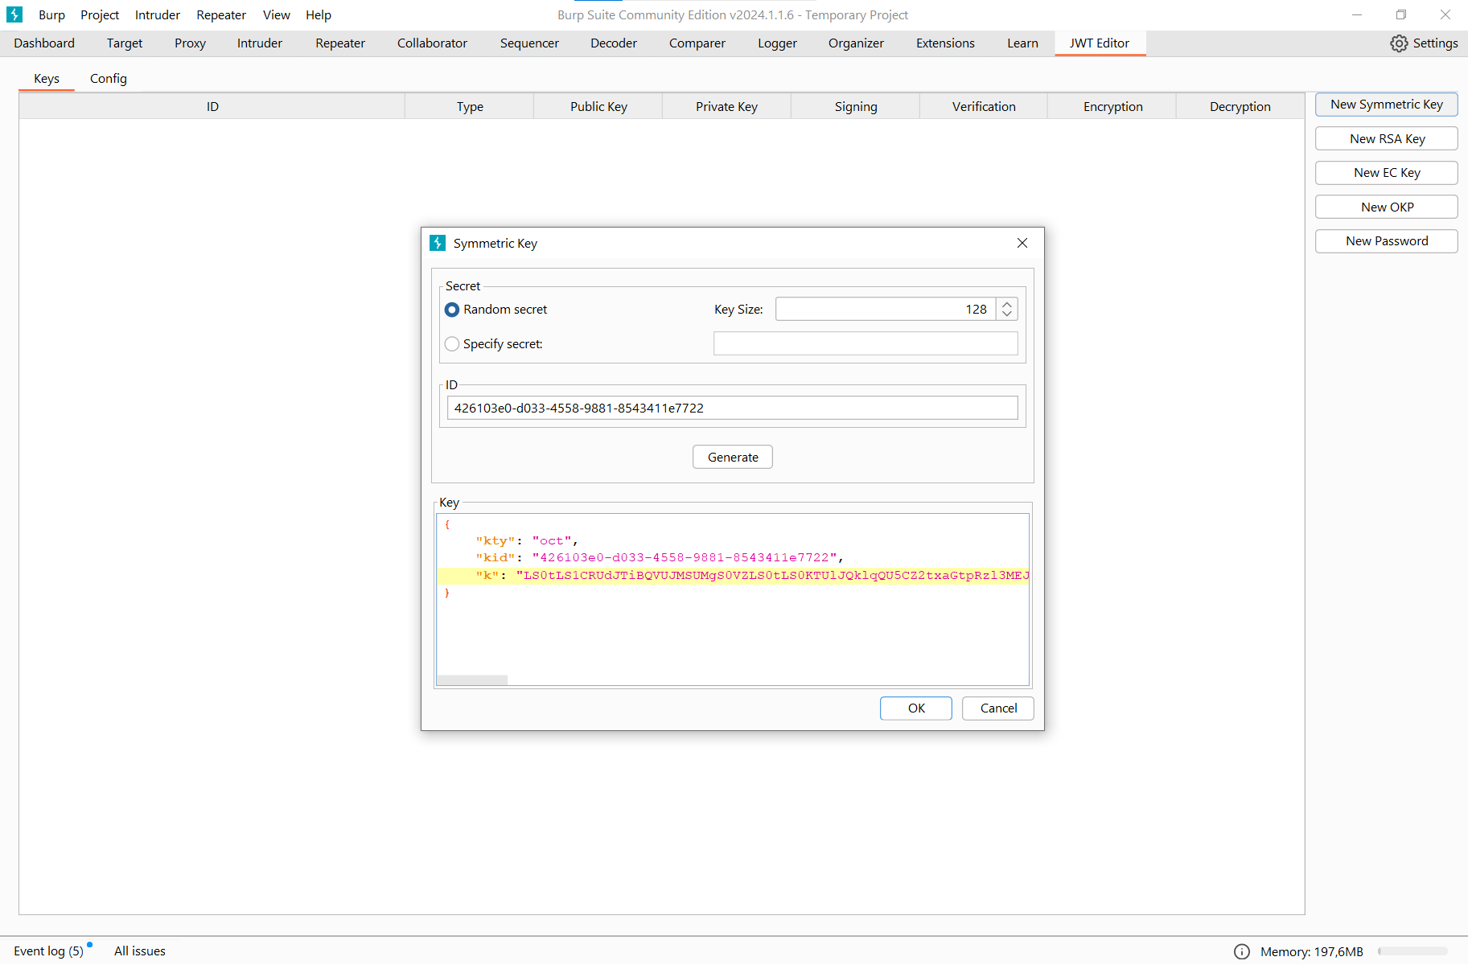Click the Verification column header
The height and width of the screenshot is (965, 1468).
point(984,107)
